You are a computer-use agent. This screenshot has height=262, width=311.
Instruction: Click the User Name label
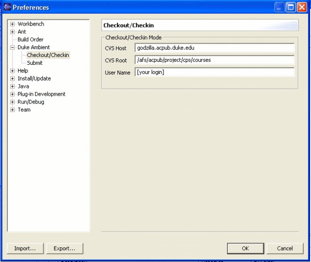[x=117, y=73]
